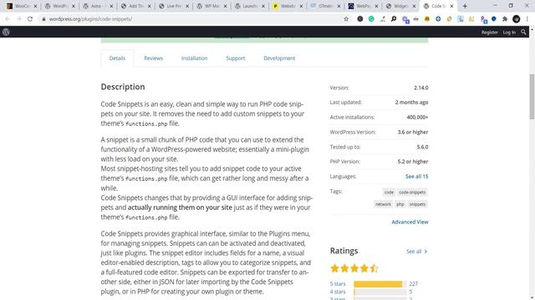Open a new browser tab with plus

(465, 6)
